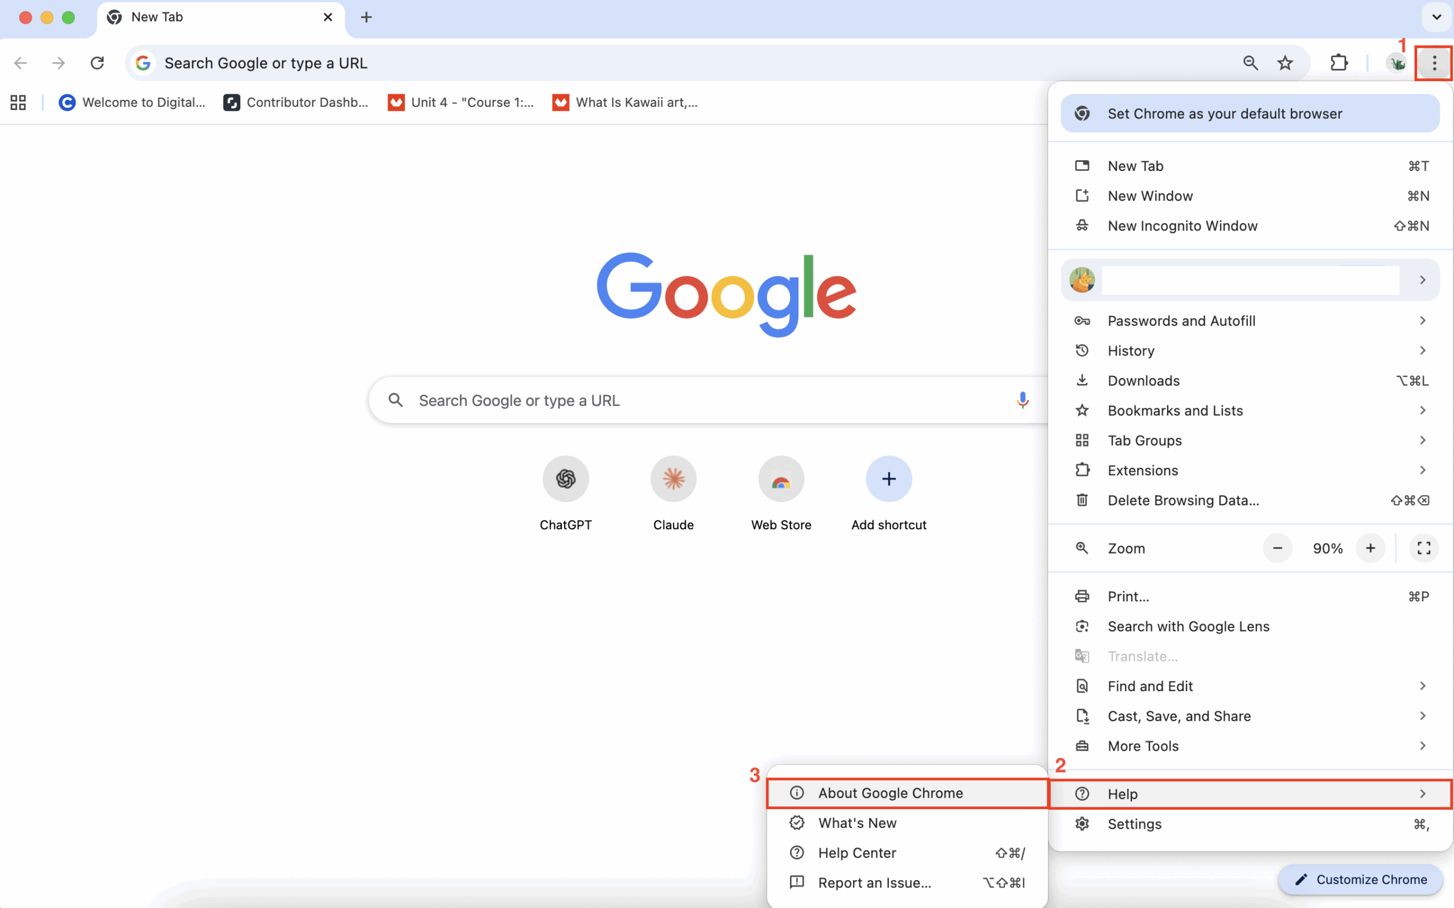Open the Web Store shortcut
The image size is (1454, 908).
[x=780, y=479]
